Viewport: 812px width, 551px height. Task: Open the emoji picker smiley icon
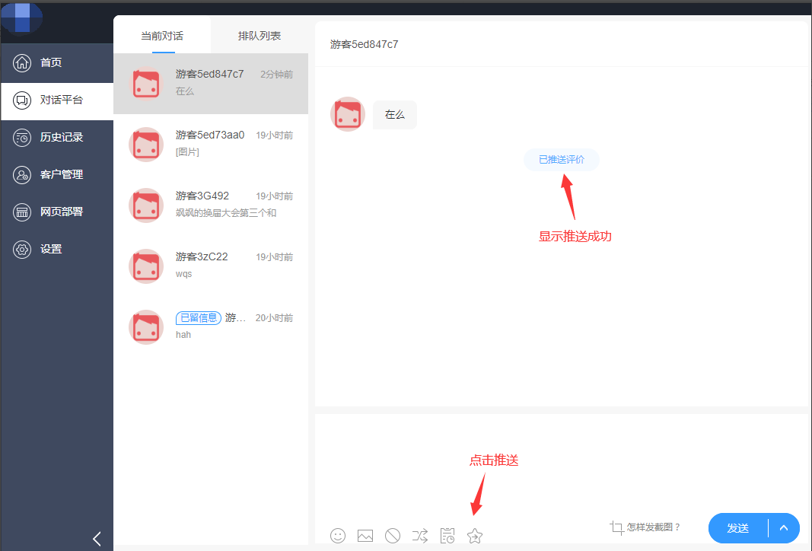point(338,536)
